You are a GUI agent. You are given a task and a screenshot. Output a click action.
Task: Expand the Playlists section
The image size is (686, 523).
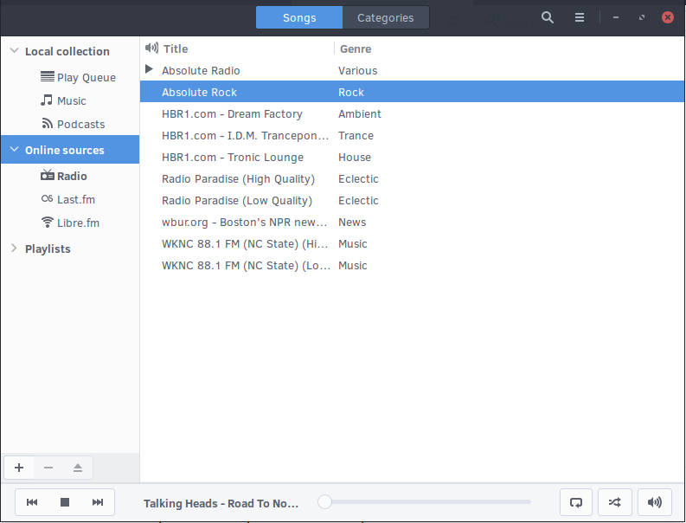pos(14,248)
